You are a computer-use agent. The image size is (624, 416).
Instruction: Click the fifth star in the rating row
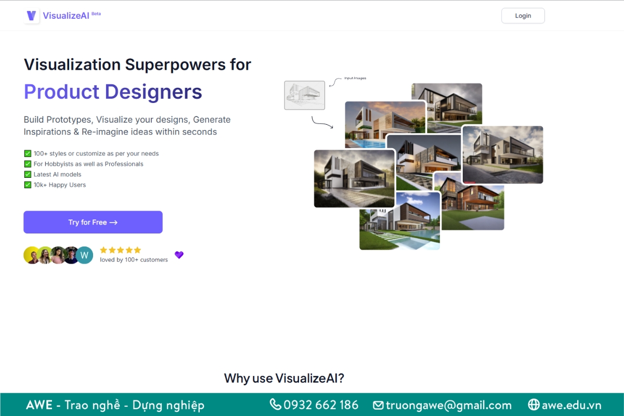(138, 250)
